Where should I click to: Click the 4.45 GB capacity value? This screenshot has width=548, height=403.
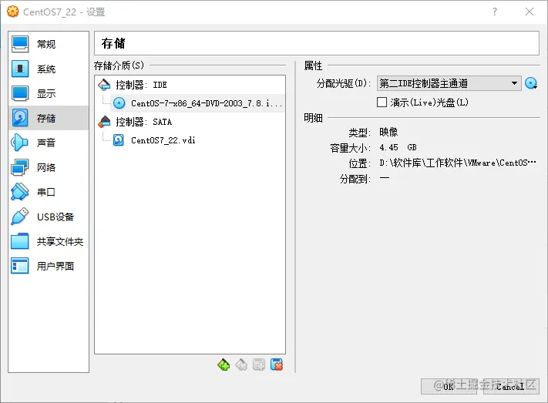(398, 147)
